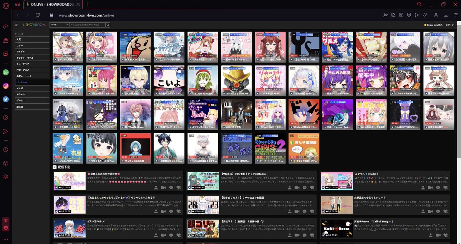Open クリス studio! scheduled stream title
Viewport: 461px width, 244px height.
pyautogui.click(x=366, y=174)
